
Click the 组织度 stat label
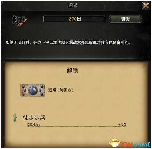point(33,125)
